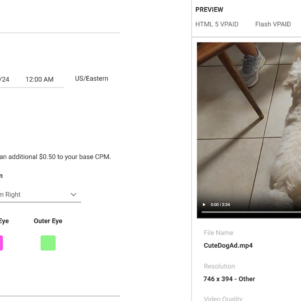Click the File Name label

tap(218, 233)
